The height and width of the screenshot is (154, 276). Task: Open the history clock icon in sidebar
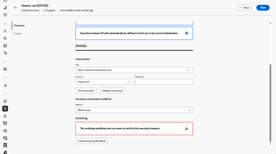pyautogui.click(x=5, y=123)
